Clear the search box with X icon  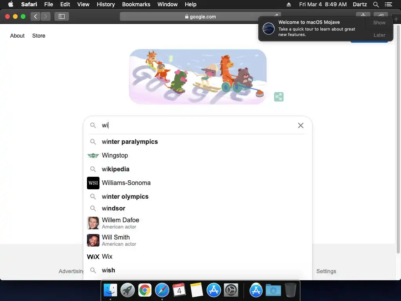pyautogui.click(x=301, y=125)
